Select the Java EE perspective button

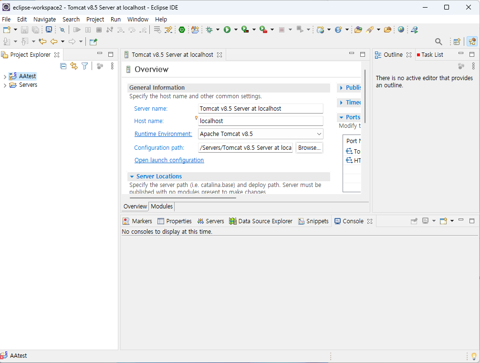(472, 41)
